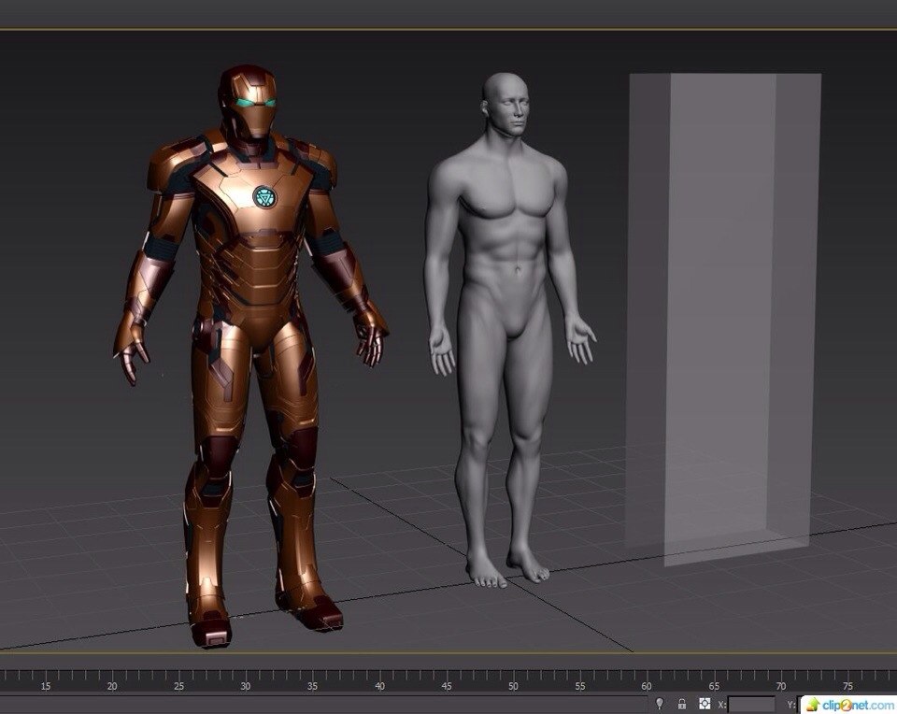The width and height of the screenshot is (897, 714).
Task: Jump to frame 65 on the timeline
Action: pos(713,686)
